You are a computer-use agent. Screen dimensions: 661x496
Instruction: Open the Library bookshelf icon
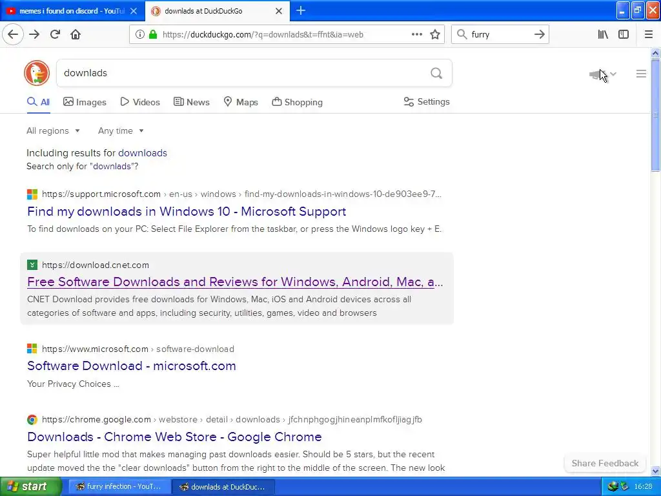point(603,35)
